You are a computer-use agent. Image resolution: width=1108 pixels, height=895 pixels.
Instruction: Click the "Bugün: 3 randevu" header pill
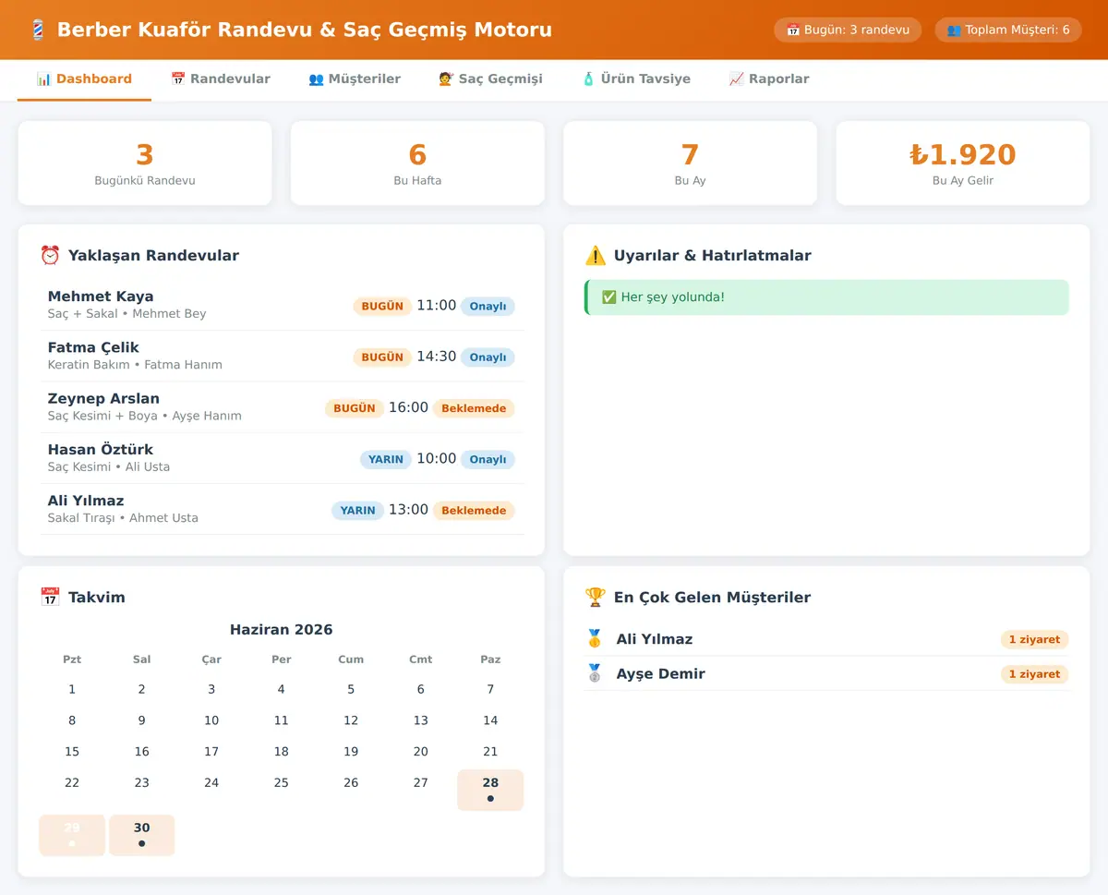pos(848,30)
